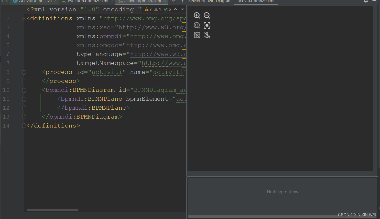Go to next highlighted error
The height and width of the screenshot is (219, 380).
click(x=182, y=9)
